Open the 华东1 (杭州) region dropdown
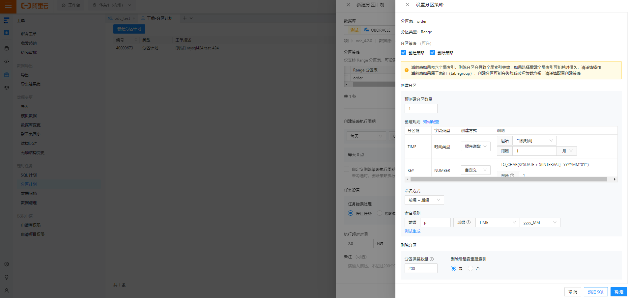The image size is (628, 298). 112,5
